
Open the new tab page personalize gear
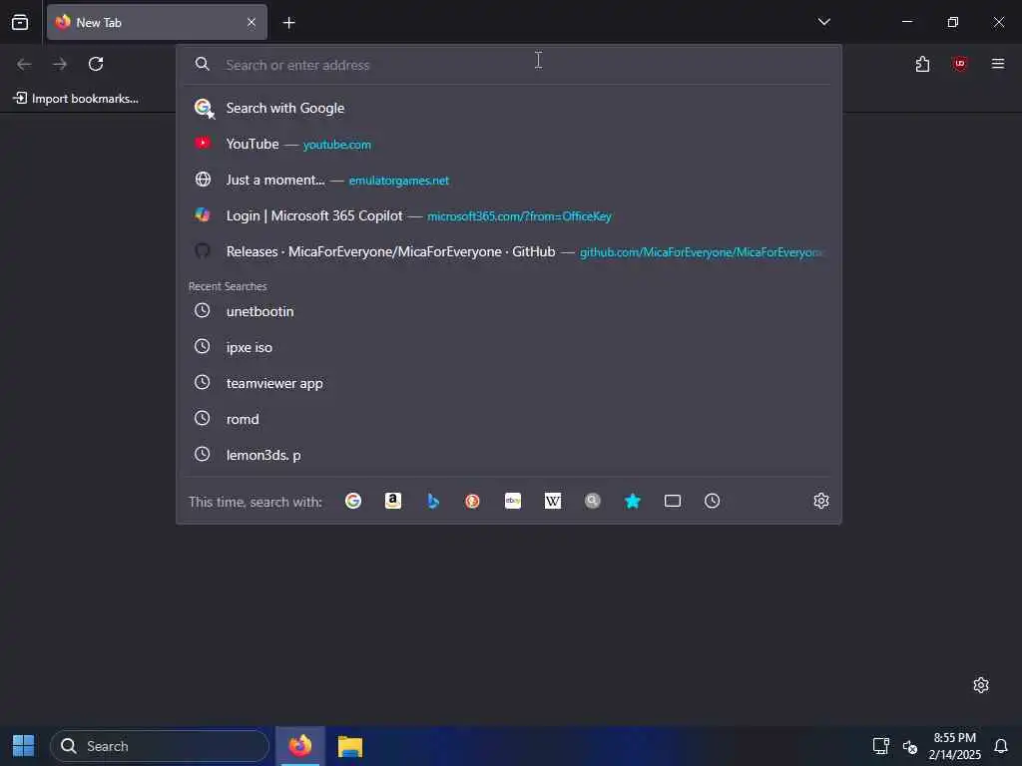pos(981,685)
